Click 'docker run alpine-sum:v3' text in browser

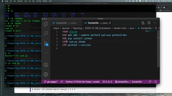click(47, 89)
